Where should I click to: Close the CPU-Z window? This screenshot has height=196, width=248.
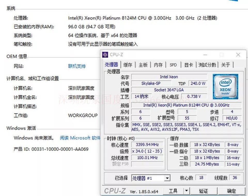tap(238, 55)
